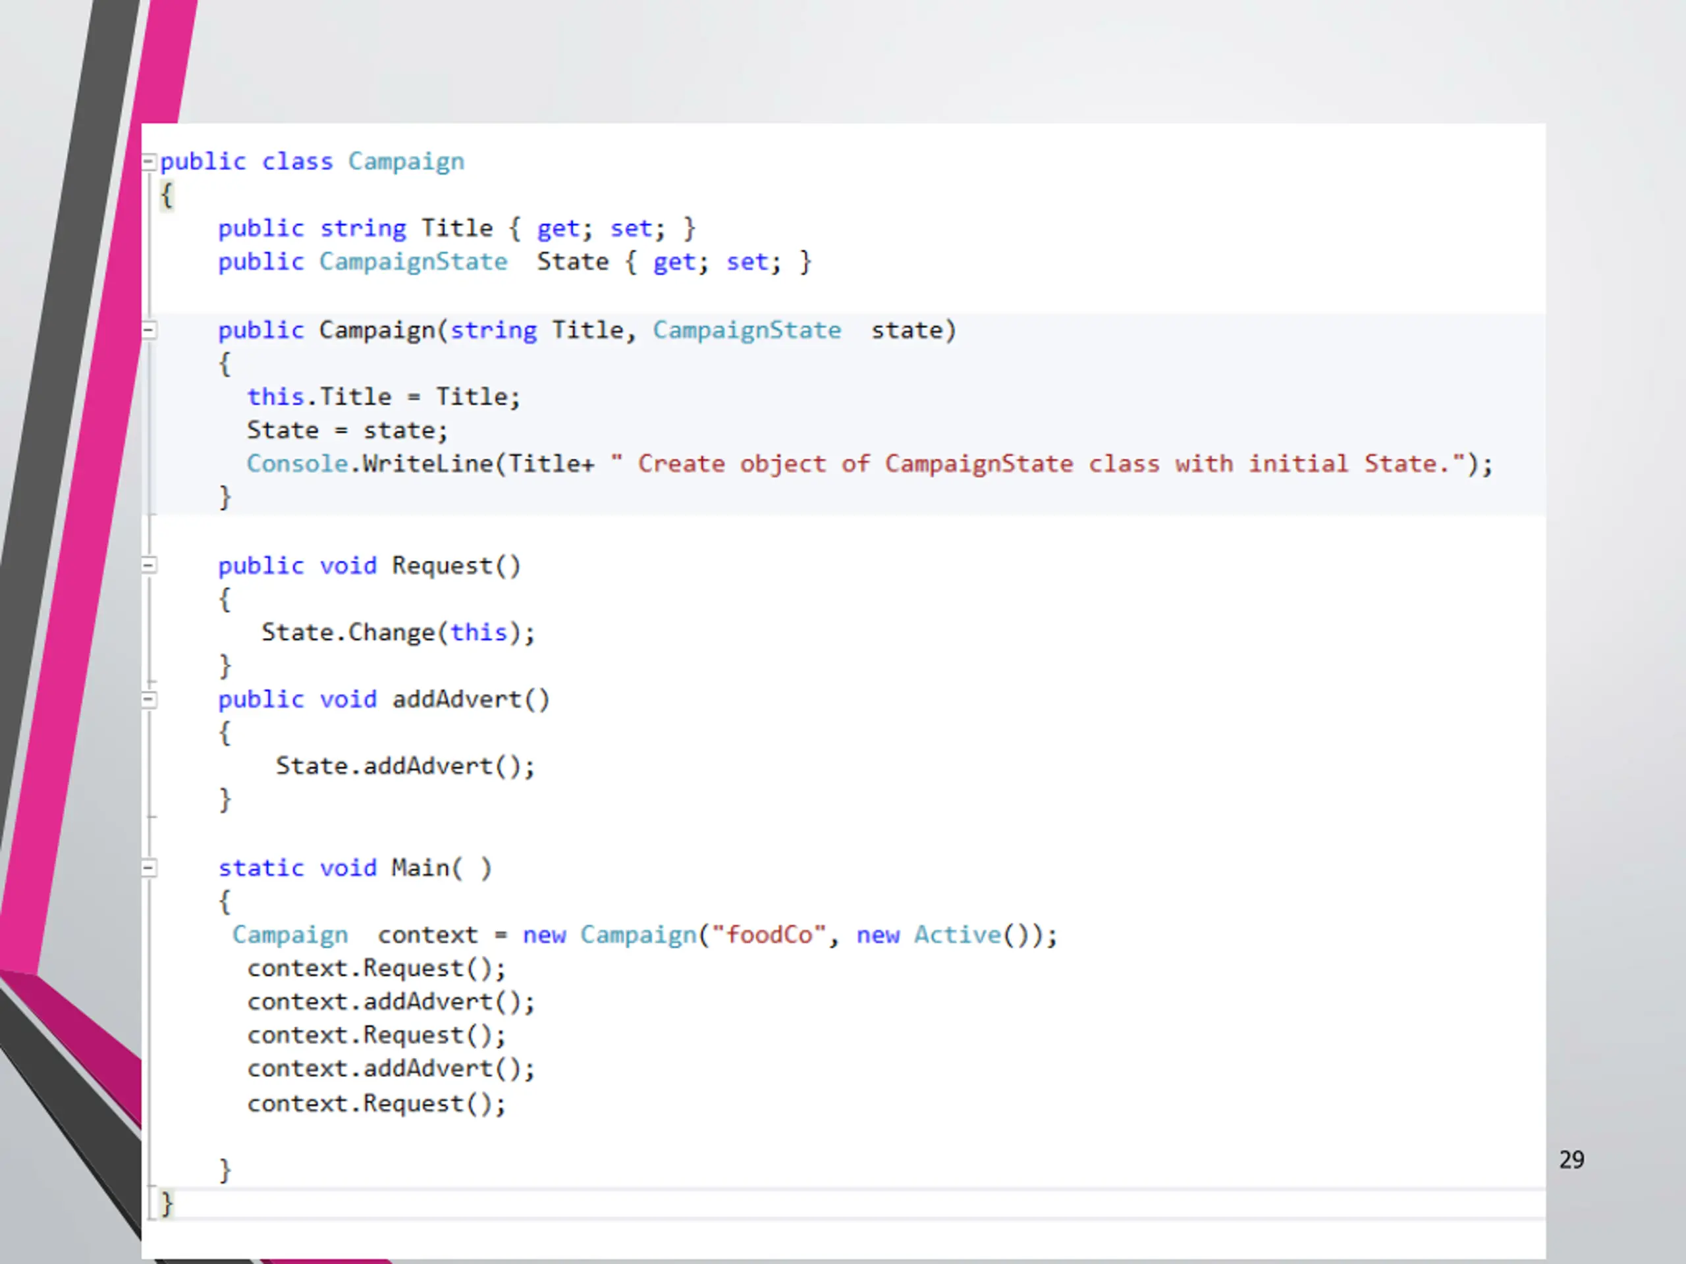Image resolution: width=1686 pixels, height=1264 pixels.
Task: Collapse the addAdvert method block
Action: 150,699
